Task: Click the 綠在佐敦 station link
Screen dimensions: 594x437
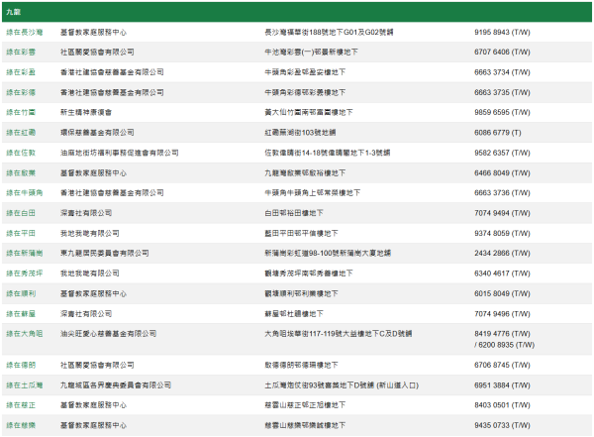Action: (20, 153)
